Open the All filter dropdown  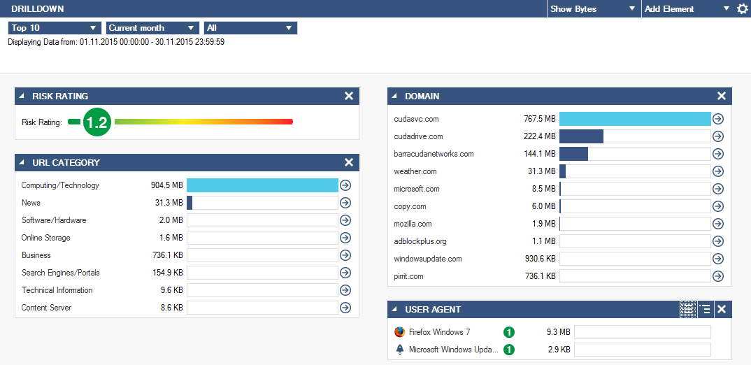(250, 28)
